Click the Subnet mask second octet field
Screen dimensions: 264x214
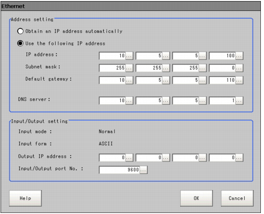tap(149, 68)
